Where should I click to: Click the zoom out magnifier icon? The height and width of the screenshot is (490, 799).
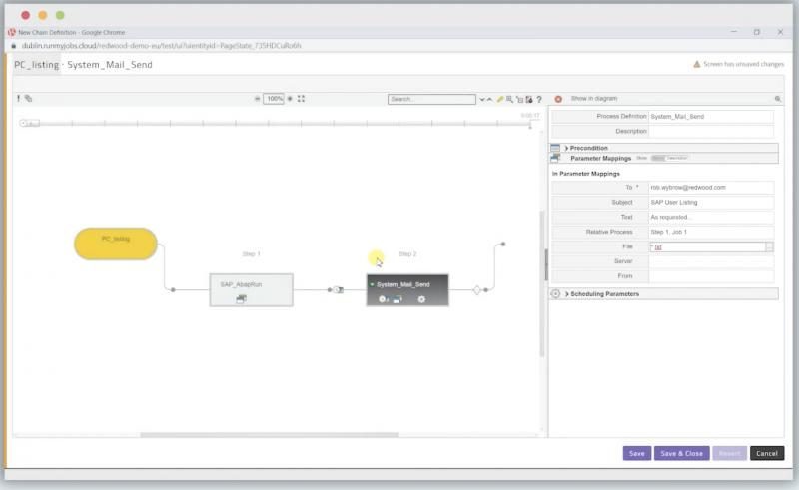pyautogui.click(x=257, y=99)
